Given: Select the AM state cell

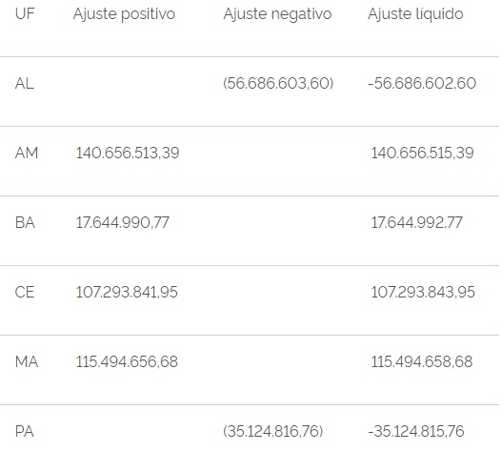Looking at the screenshot, I should tap(27, 153).
